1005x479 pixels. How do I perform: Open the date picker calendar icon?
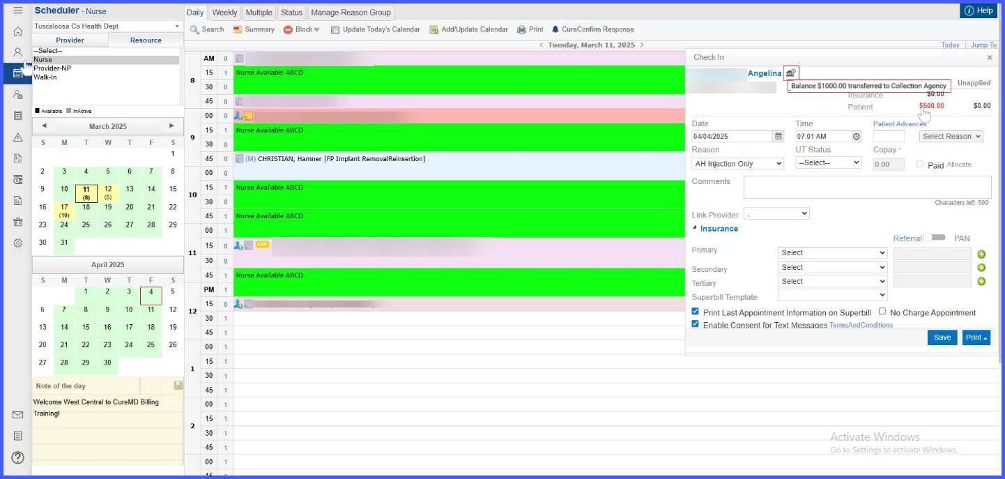tap(778, 137)
